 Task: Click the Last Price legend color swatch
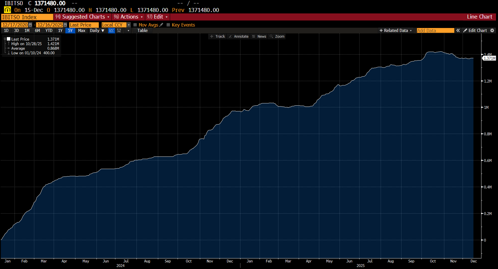(x=9, y=39)
